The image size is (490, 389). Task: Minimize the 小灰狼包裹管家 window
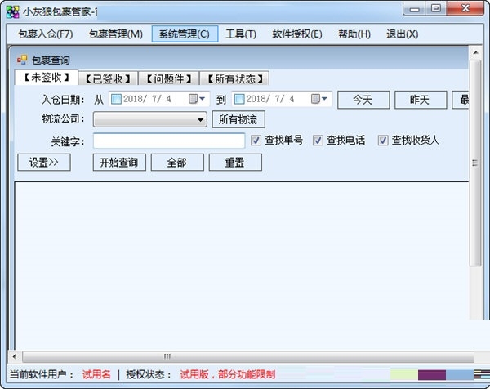414,9
